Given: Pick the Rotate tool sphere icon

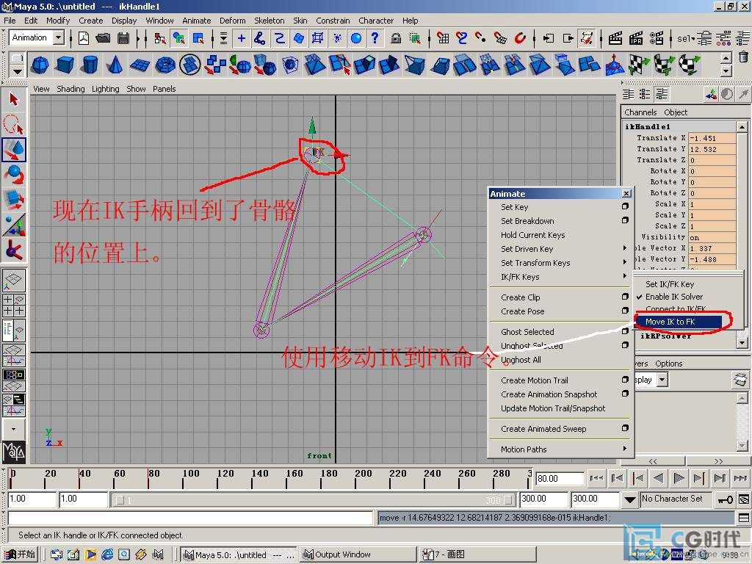Looking at the screenshot, I should (x=13, y=175).
